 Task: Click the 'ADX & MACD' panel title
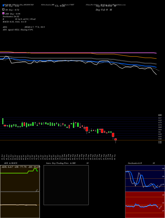click(10, 163)
